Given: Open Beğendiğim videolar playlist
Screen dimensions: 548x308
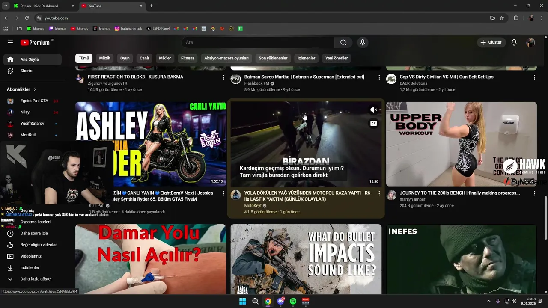Looking at the screenshot, I should 33,245.
